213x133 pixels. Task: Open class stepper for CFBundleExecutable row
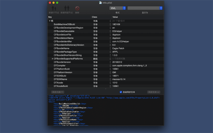point(110,31)
